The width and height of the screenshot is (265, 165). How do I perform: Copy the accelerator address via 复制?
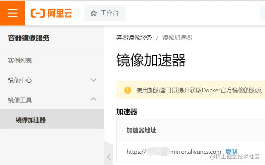231,151
